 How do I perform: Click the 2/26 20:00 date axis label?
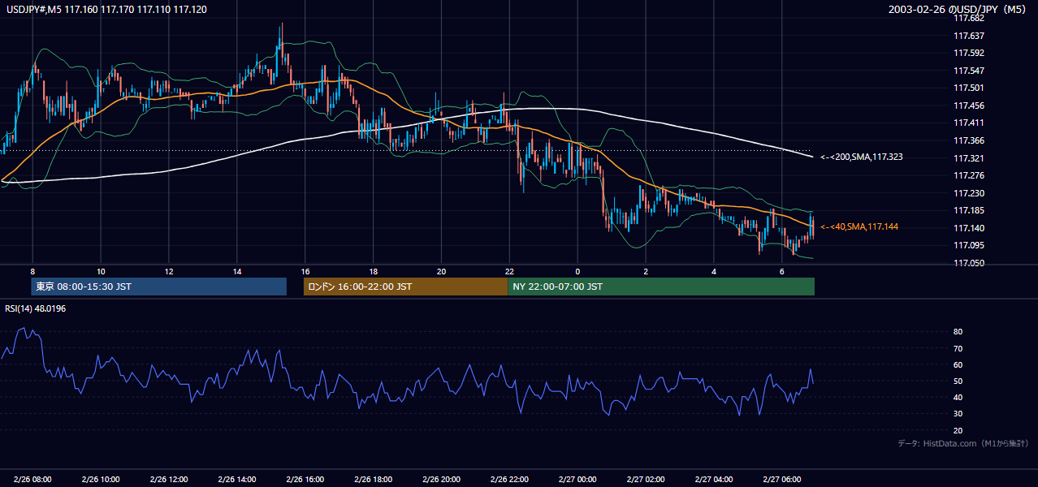pyautogui.click(x=441, y=480)
